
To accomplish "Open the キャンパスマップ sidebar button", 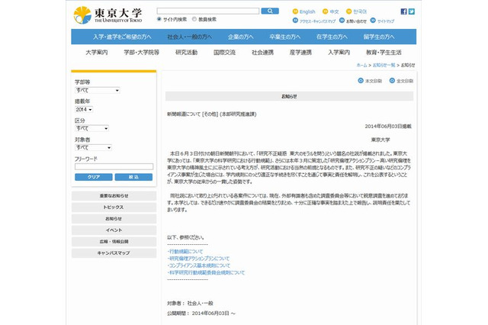I will (x=114, y=253).
